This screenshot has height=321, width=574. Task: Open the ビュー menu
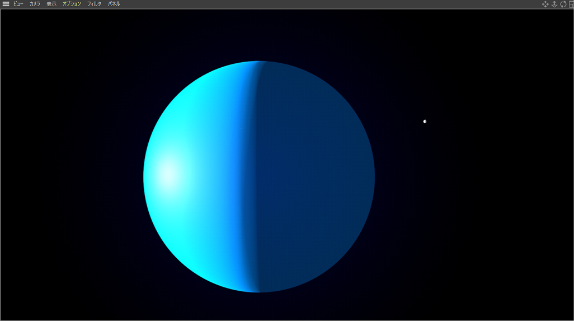point(18,4)
